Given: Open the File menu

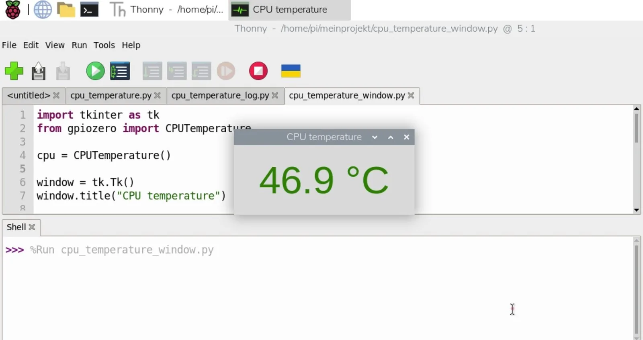Looking at the screenshot, I should (9, 45).
